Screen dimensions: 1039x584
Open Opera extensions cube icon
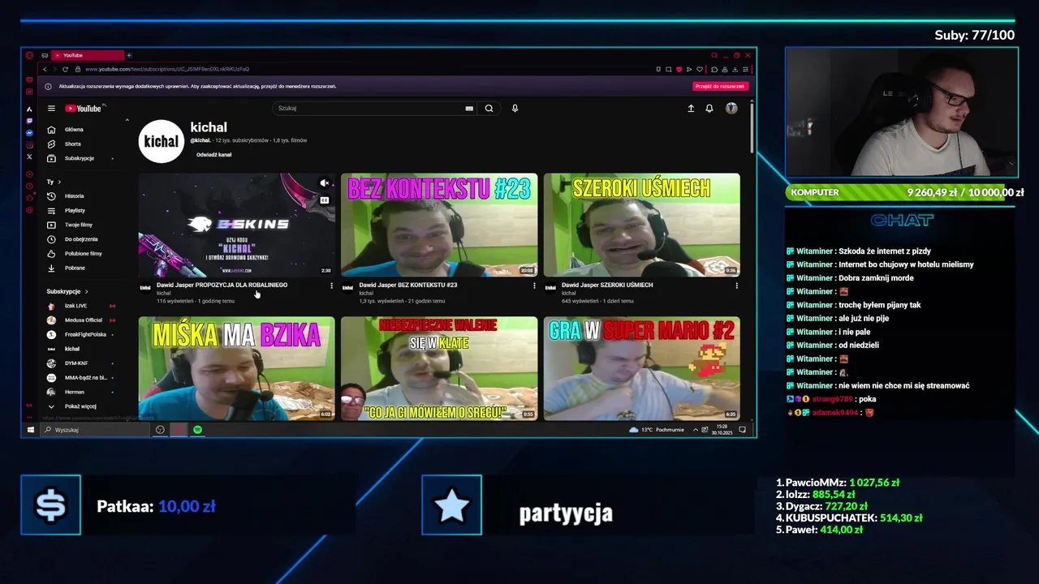tap(714, 69)
